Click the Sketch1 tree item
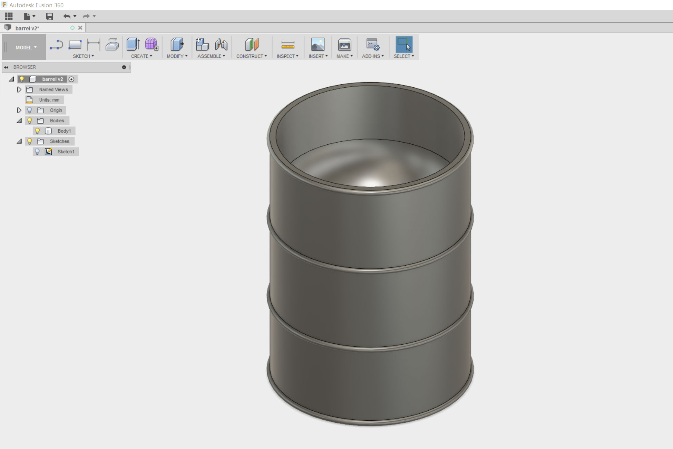This screenshot has width=673, height=449. [x=65, y=151]
